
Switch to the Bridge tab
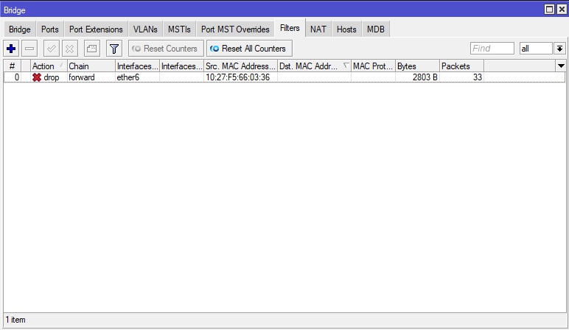(x=20, y=29)
